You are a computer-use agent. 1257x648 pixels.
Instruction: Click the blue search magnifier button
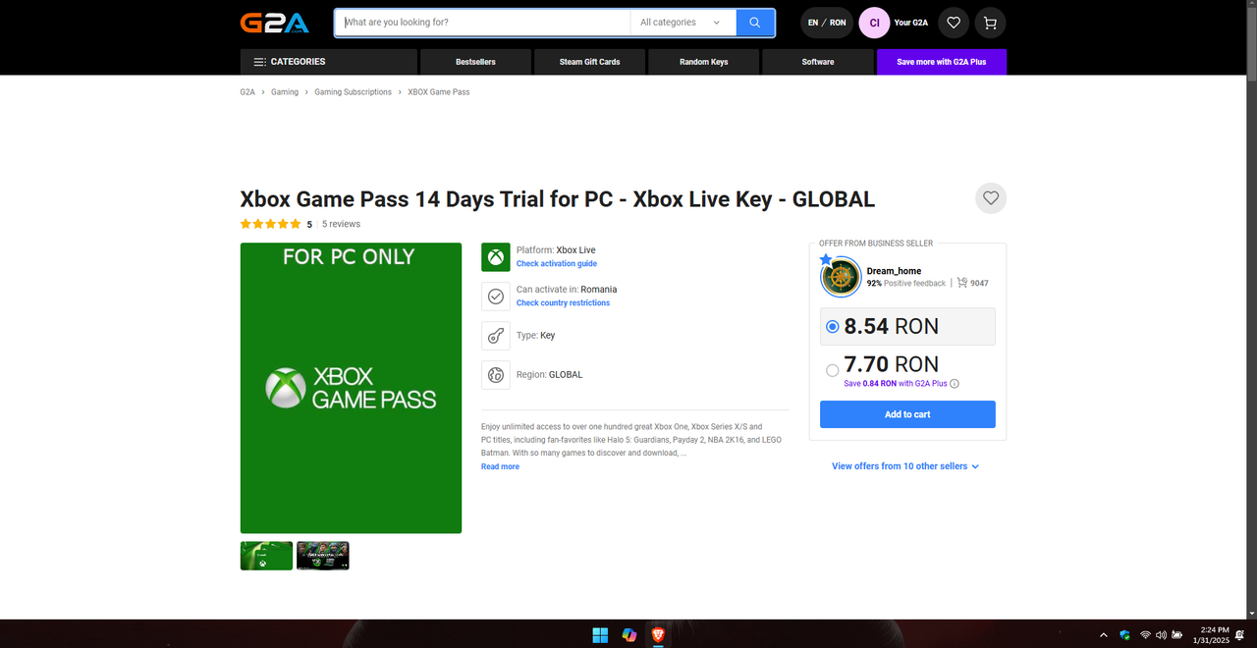coord(755,23)
